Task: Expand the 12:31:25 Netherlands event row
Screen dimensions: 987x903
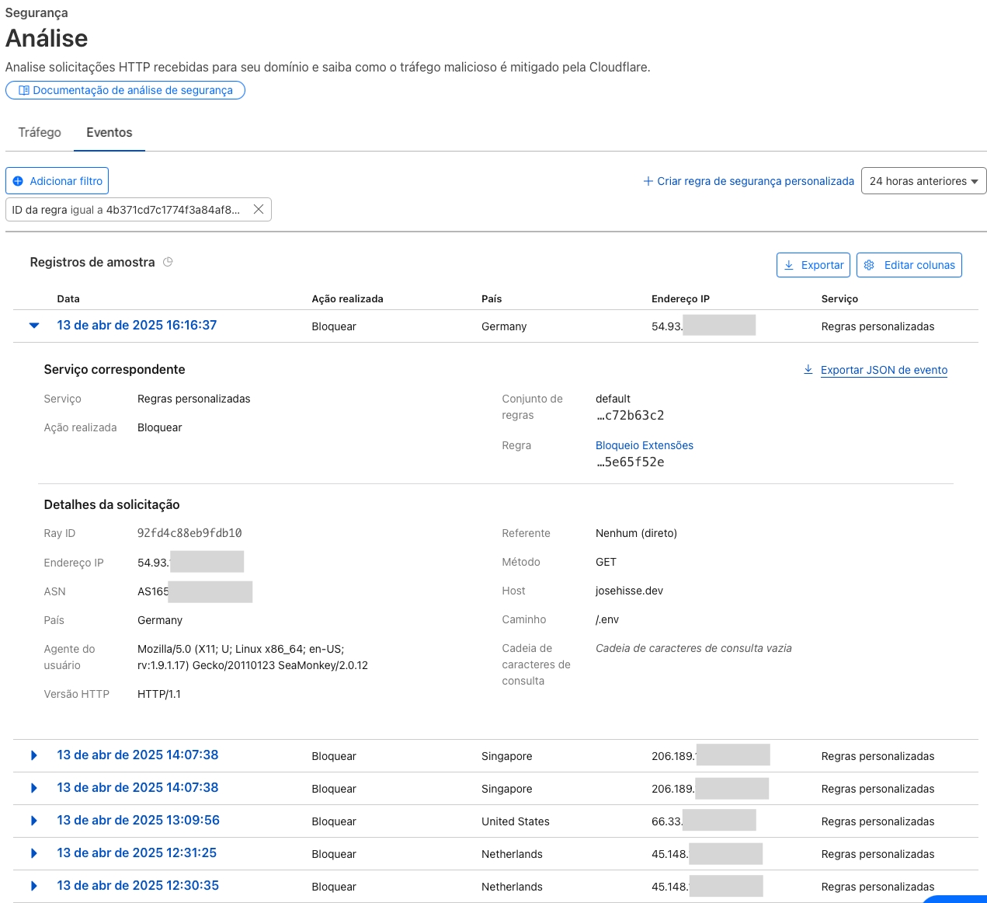Action: 34,853
